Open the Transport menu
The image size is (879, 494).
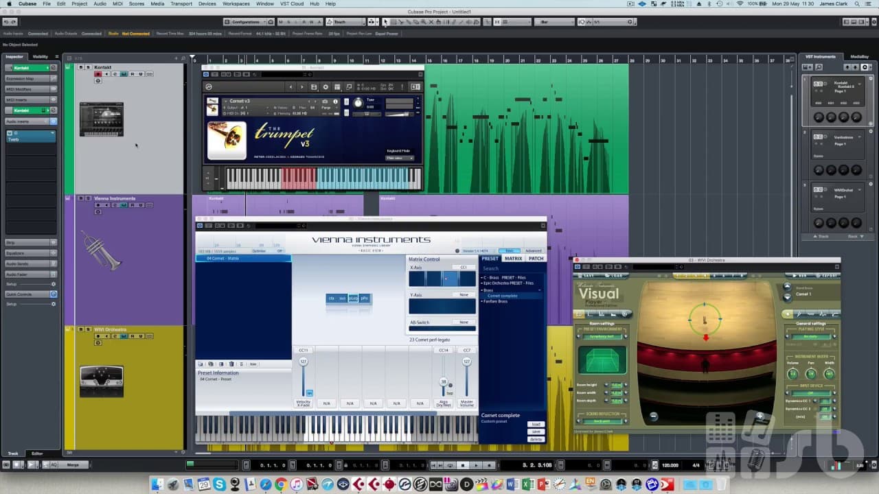(181, 4)
